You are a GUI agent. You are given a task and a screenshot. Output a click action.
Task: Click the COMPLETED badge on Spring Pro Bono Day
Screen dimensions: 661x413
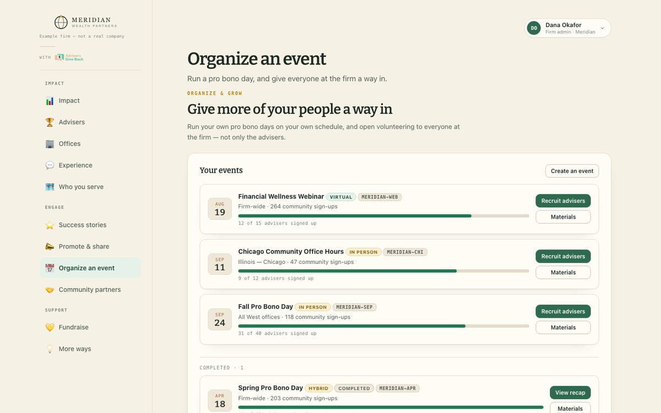pos(354,388)
